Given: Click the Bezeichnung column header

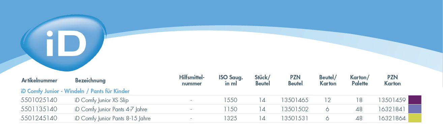Looking at the screenshot, I should (x=90, y=81).
